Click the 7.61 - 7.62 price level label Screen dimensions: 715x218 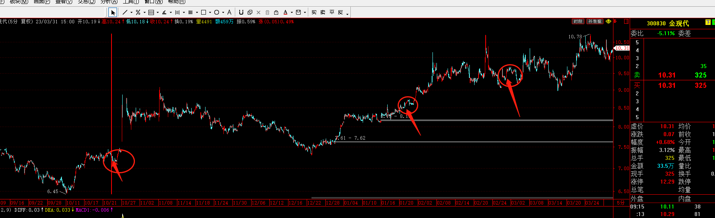(x=350, y=138)
